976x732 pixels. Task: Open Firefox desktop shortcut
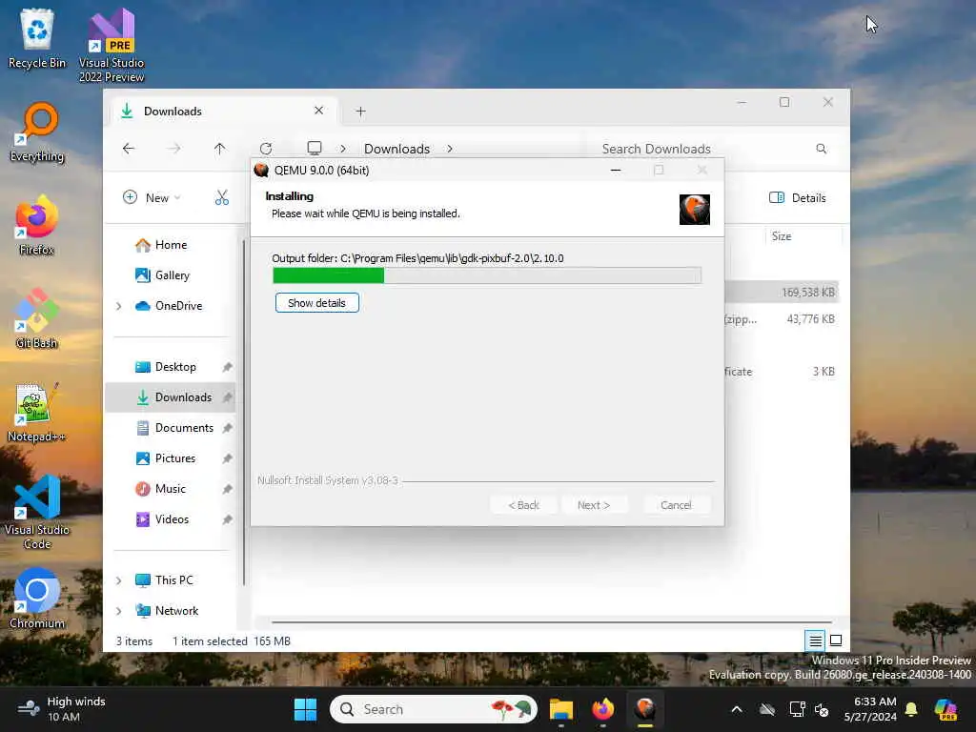(37, 225)
